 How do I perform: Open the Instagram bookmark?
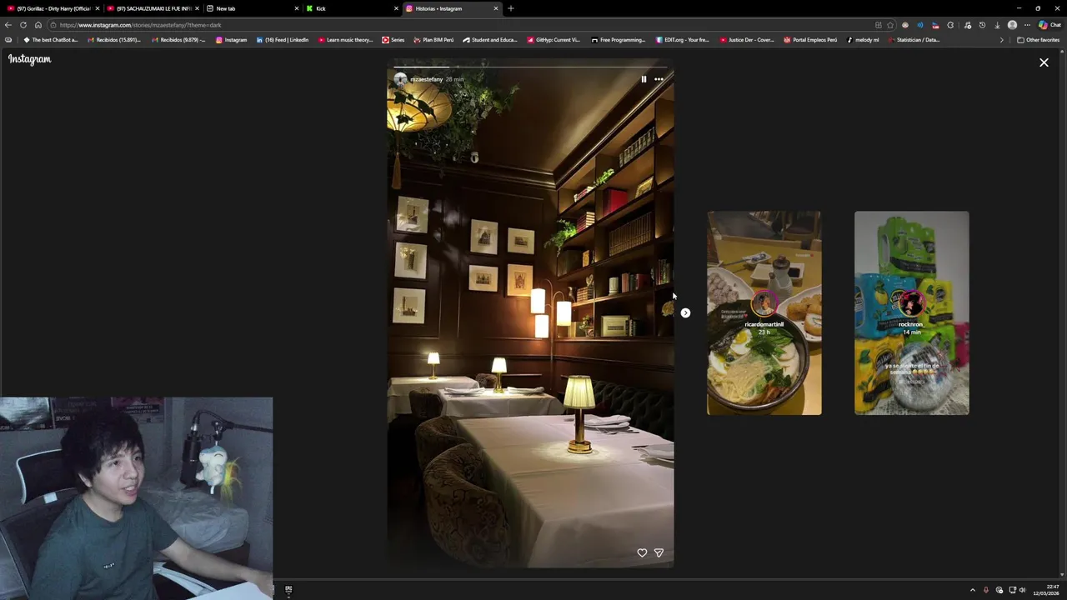[231, 40]
